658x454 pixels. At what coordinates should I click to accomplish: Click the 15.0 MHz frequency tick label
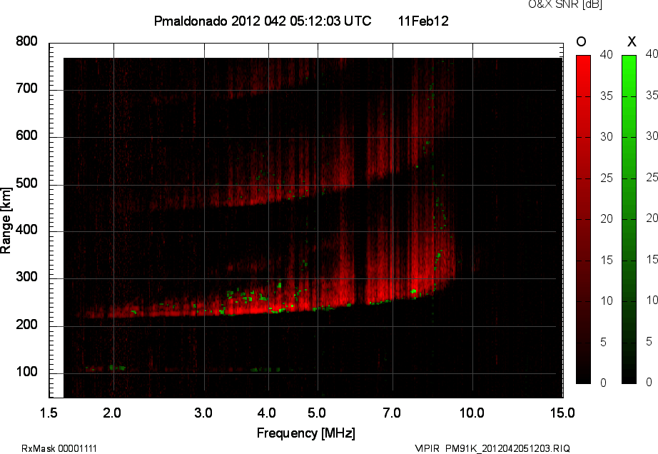point(562,413)
